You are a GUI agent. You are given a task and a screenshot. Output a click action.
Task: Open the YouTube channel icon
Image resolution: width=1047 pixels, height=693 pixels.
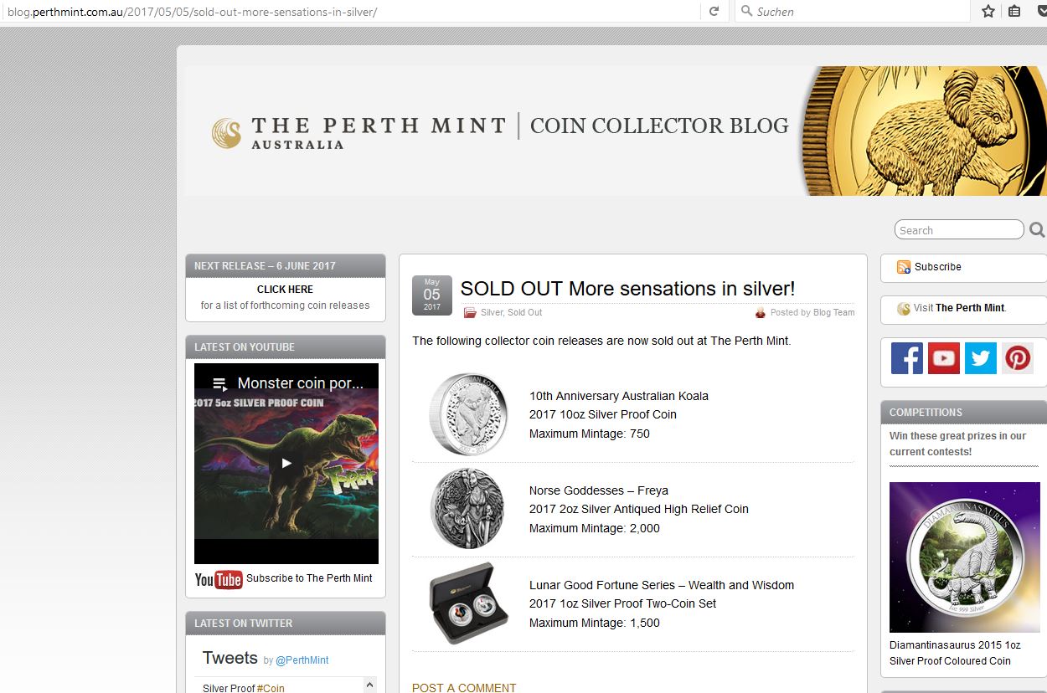click(x=944, y=358)
